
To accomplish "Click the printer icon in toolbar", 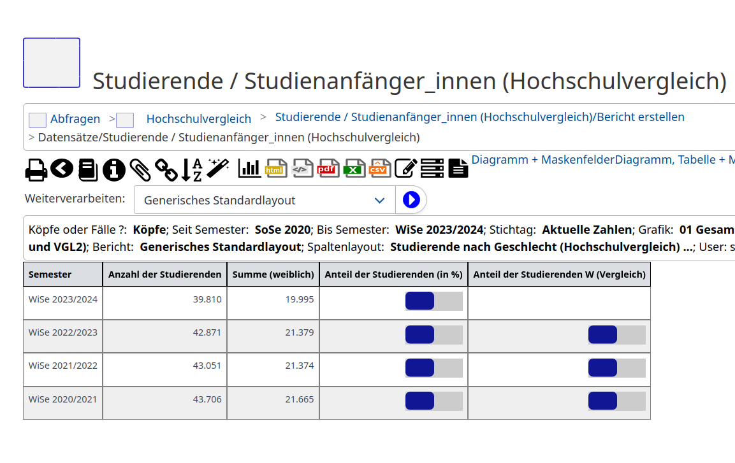I will pos(36,169).
